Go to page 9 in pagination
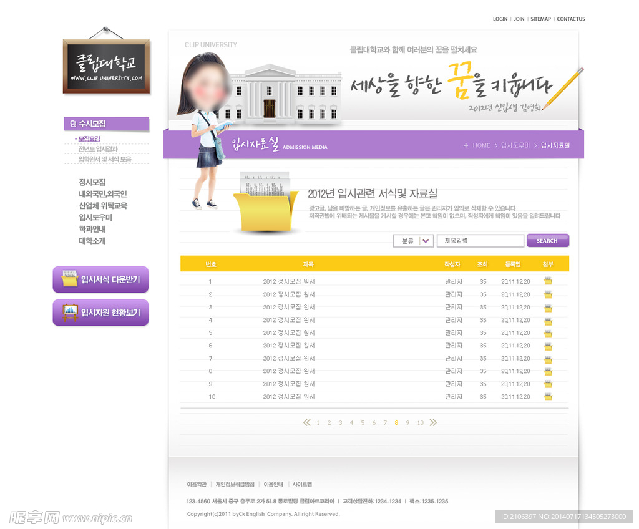 [x=407, y=423]
